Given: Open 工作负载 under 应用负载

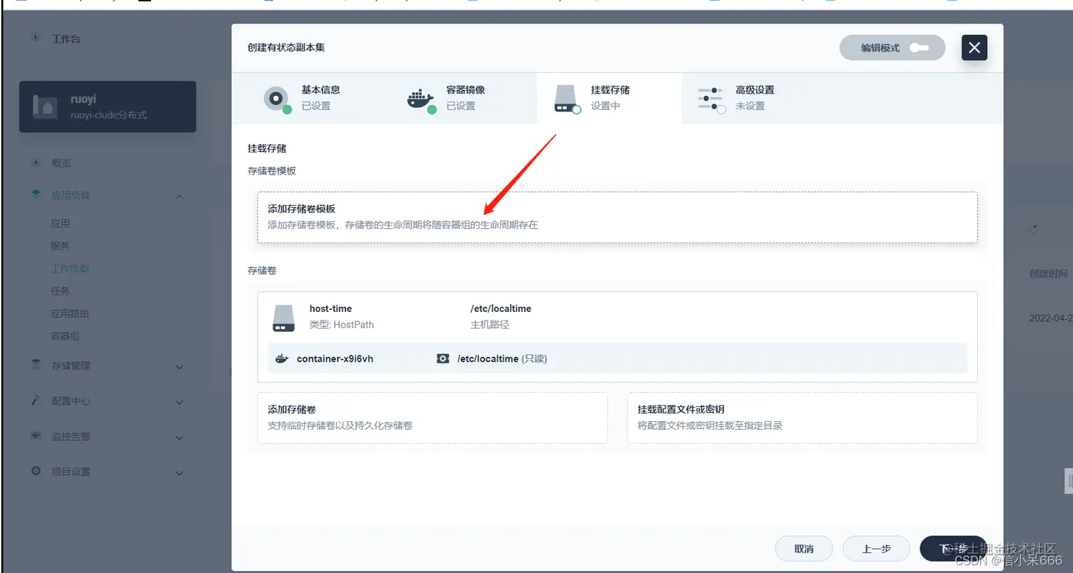Looking at the screenshot, I should click(71, 269).
